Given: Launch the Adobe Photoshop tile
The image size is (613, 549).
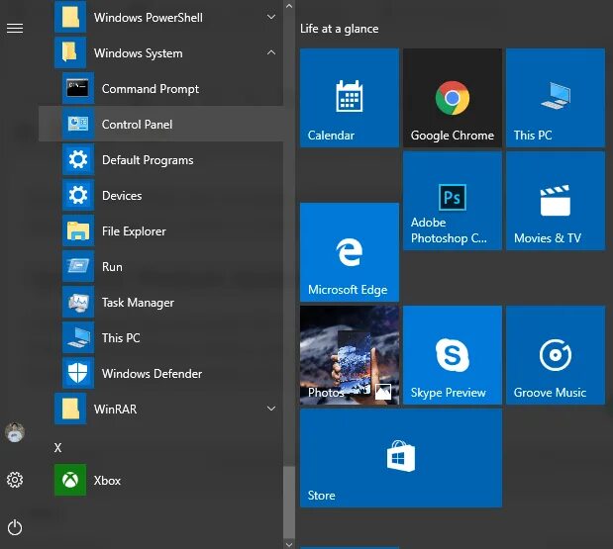Looking at the screenshot, I should point(453,201).
